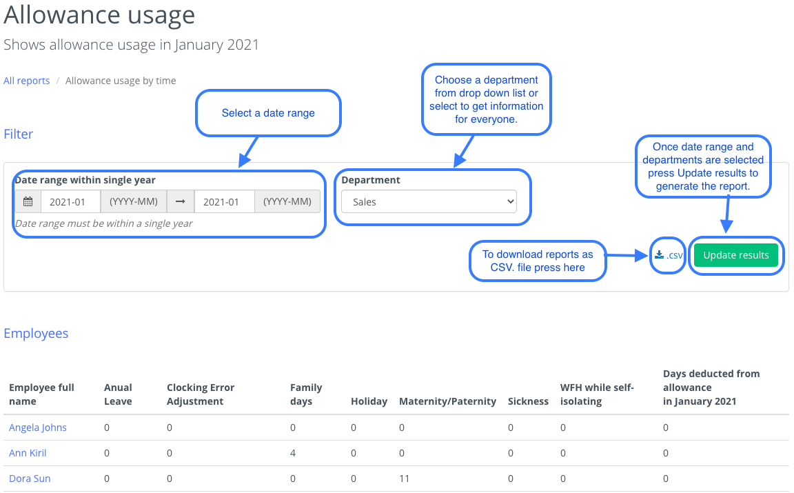This screenshot has height=493, width=794.
Task: Click the Filter section heading
Action: (18, 134)
